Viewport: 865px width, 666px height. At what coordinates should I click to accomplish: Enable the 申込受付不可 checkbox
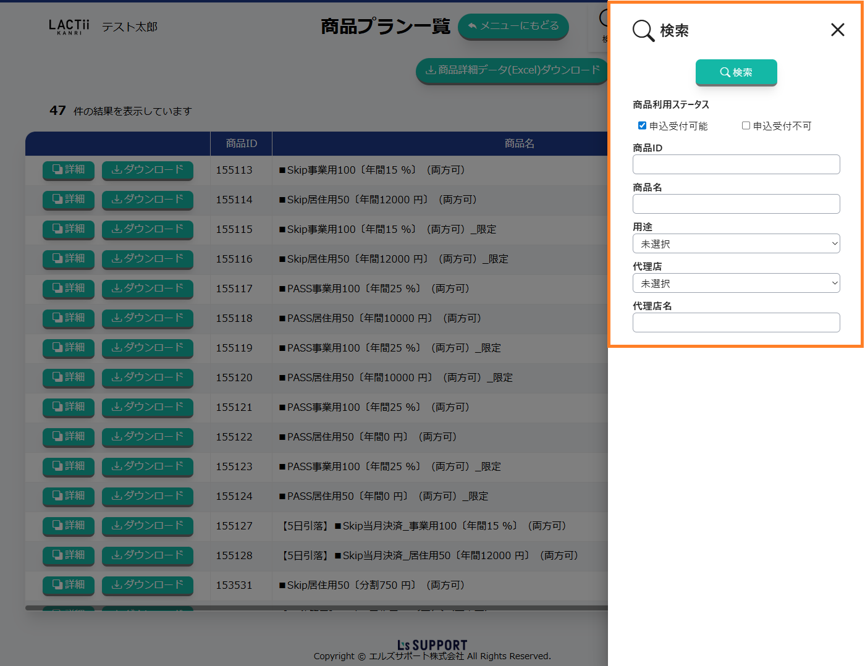click(746, 125)
